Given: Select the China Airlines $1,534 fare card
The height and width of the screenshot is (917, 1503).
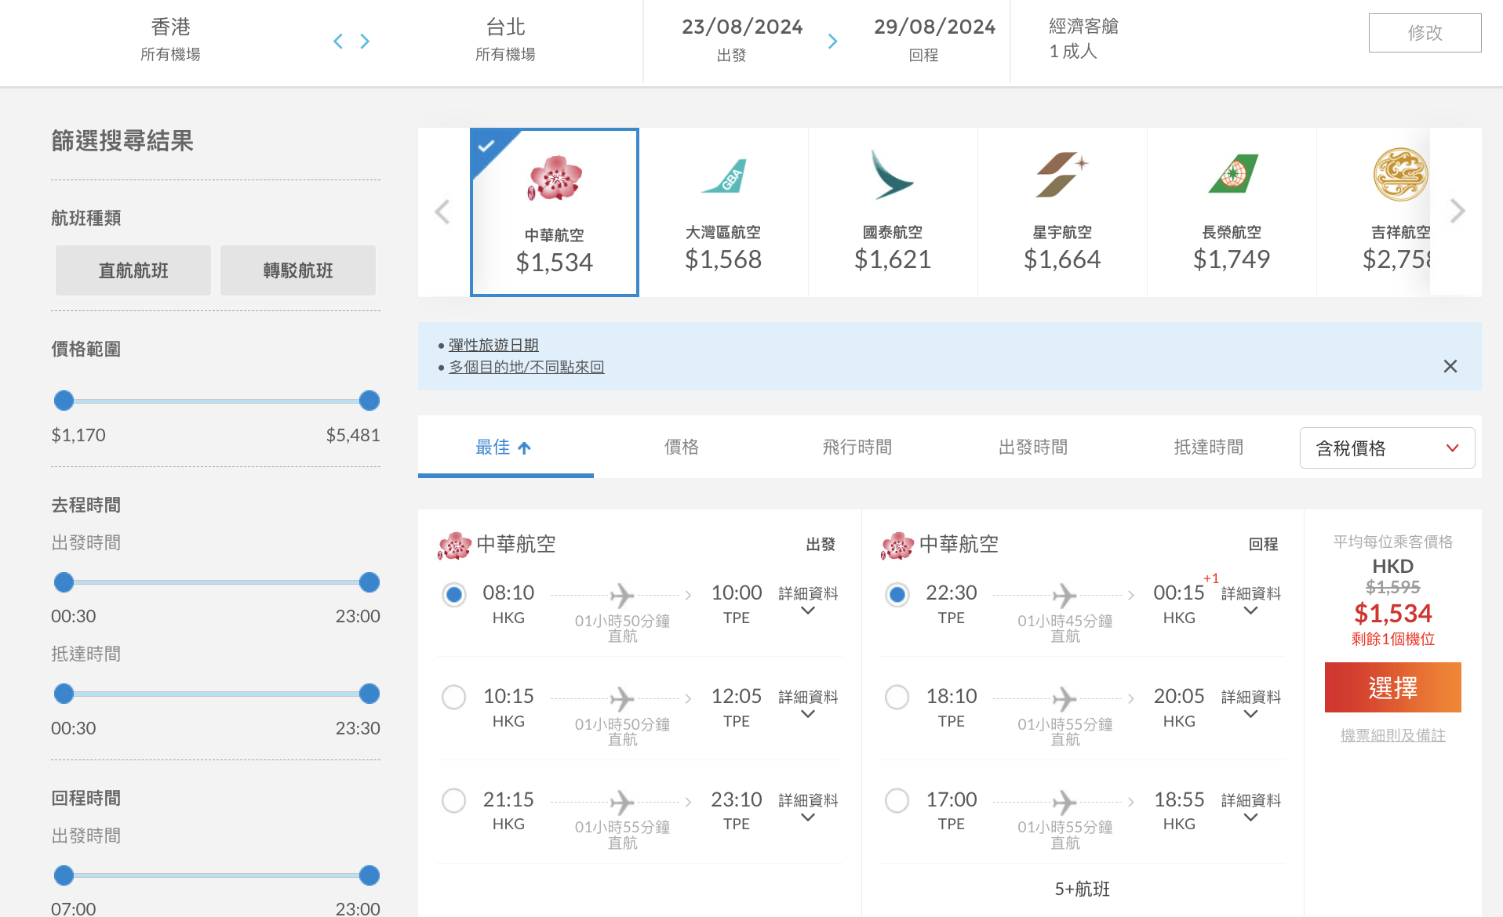Looking at the screenshot, I should (x=555, y=212).
